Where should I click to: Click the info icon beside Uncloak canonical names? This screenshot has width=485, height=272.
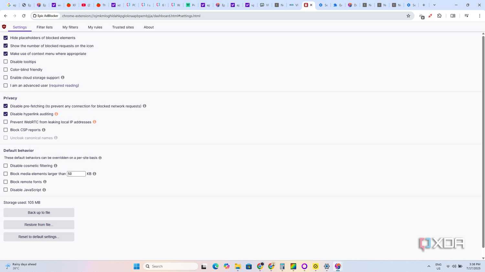(x=56, y=138)
